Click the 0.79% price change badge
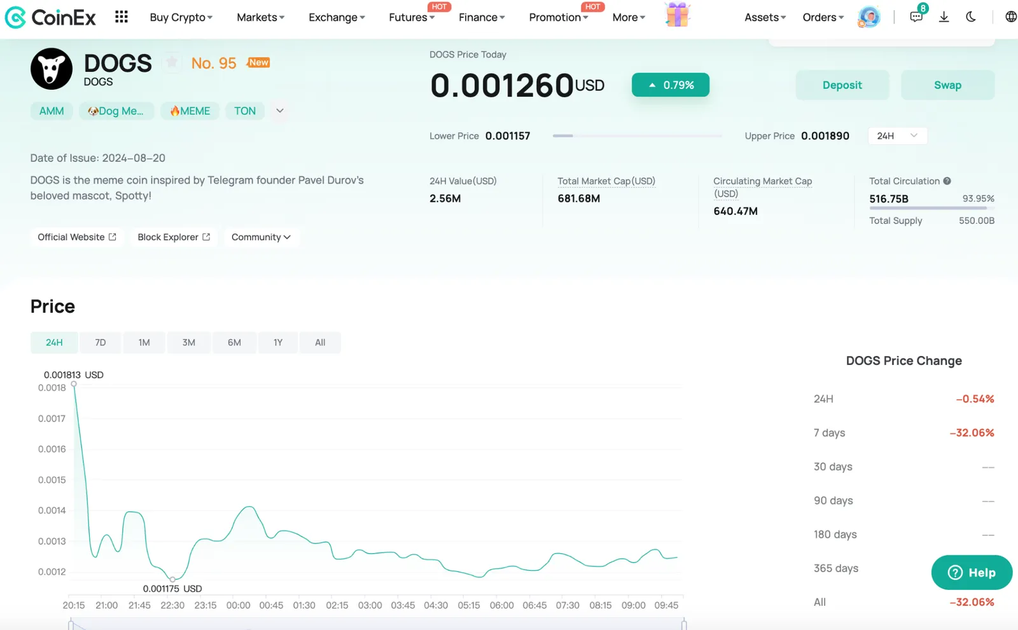The width and height of the screenshot is (1018, 630). pos(671,85)
